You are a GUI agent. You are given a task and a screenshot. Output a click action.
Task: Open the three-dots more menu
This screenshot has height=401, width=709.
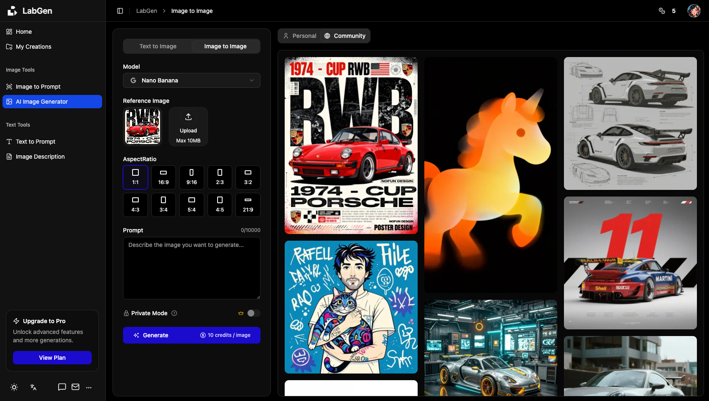[89, 387]
